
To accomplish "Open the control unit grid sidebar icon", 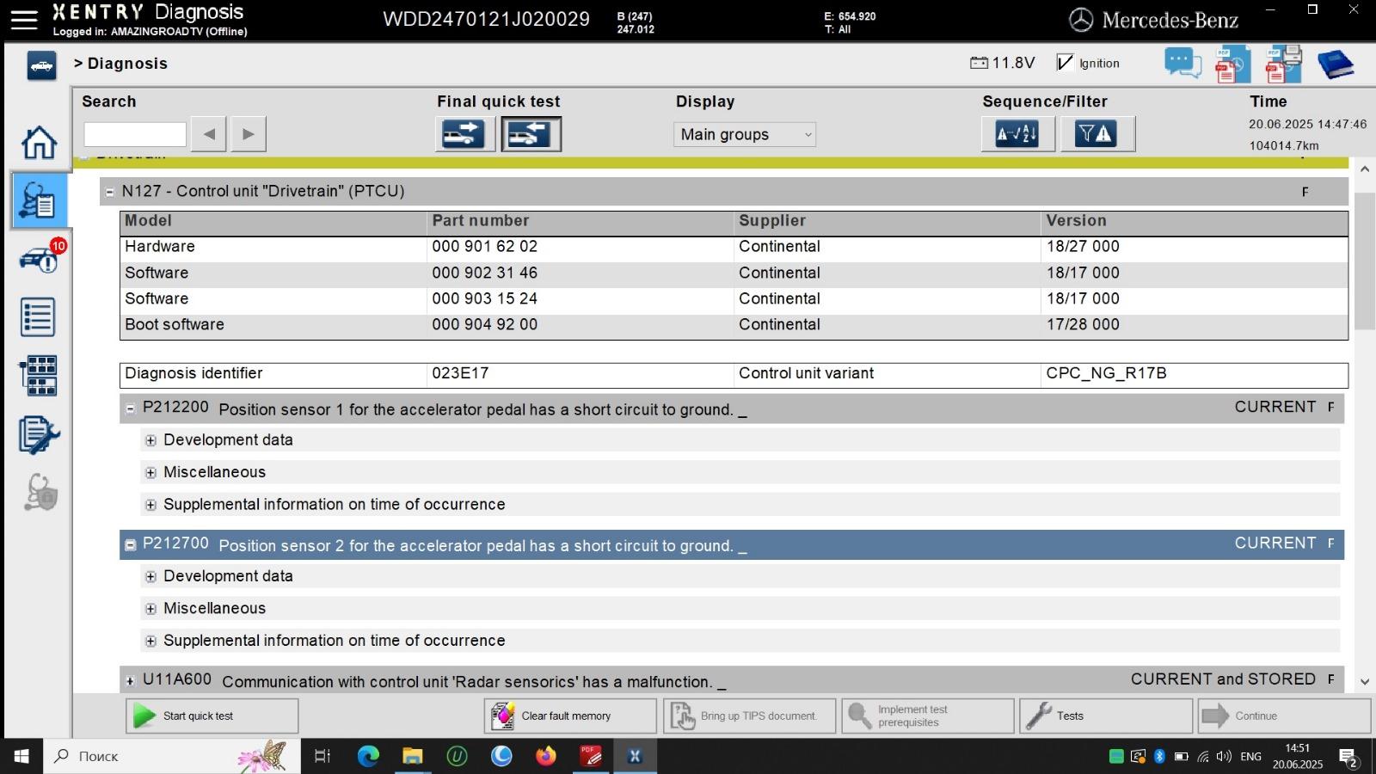I will coord(39,376).
